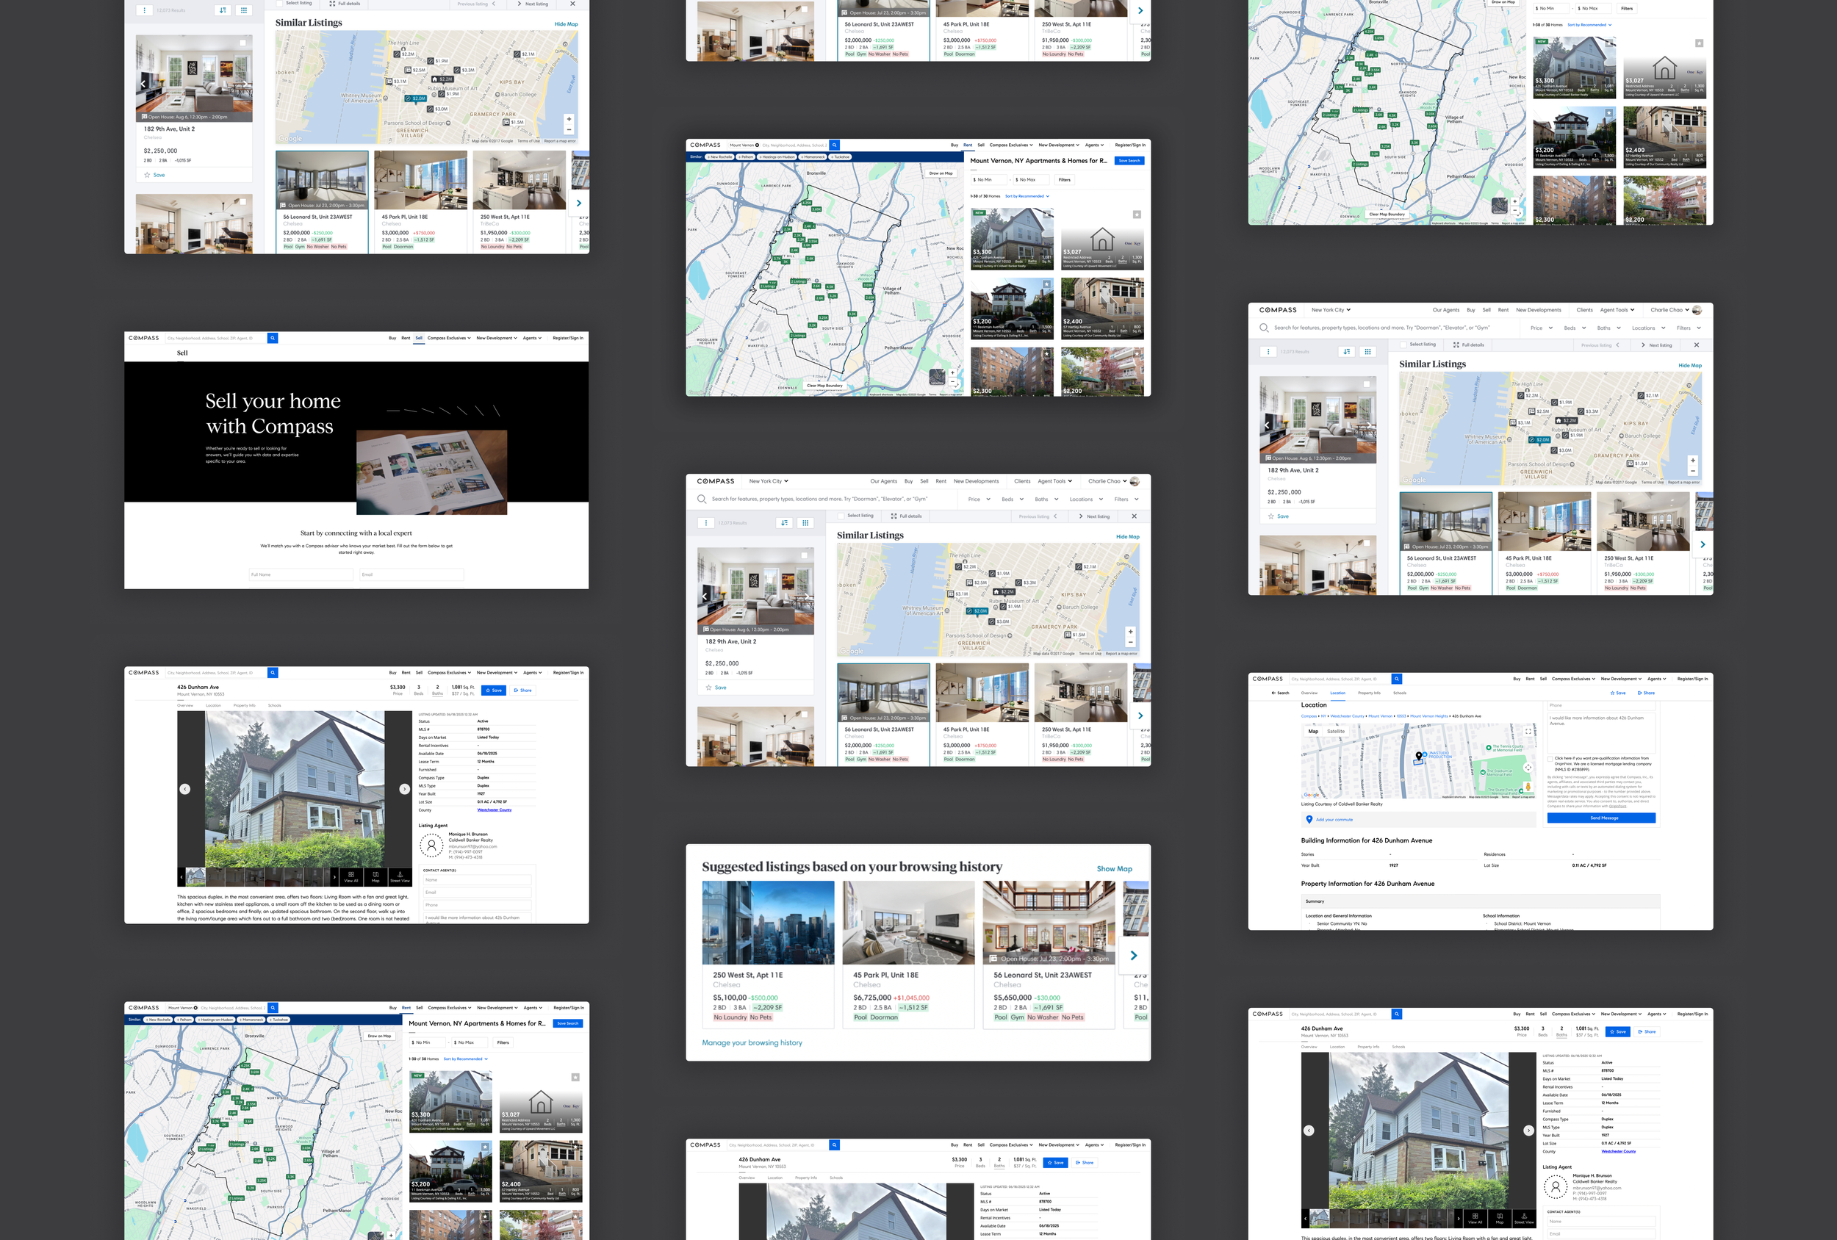Expand Agents dropdown on the Location page
Viewport: 1837px width, 1240px height.
point(1657,679)
